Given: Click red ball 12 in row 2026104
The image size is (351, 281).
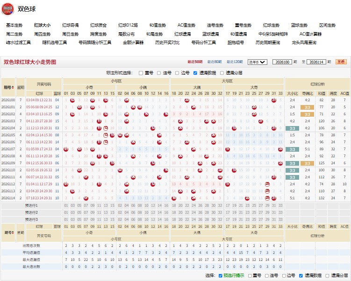Looking at the screenshot, I should click(x=153, y=128).
